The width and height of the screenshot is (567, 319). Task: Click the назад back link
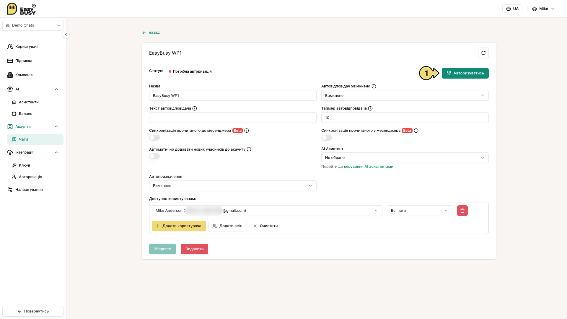[151, 32]
